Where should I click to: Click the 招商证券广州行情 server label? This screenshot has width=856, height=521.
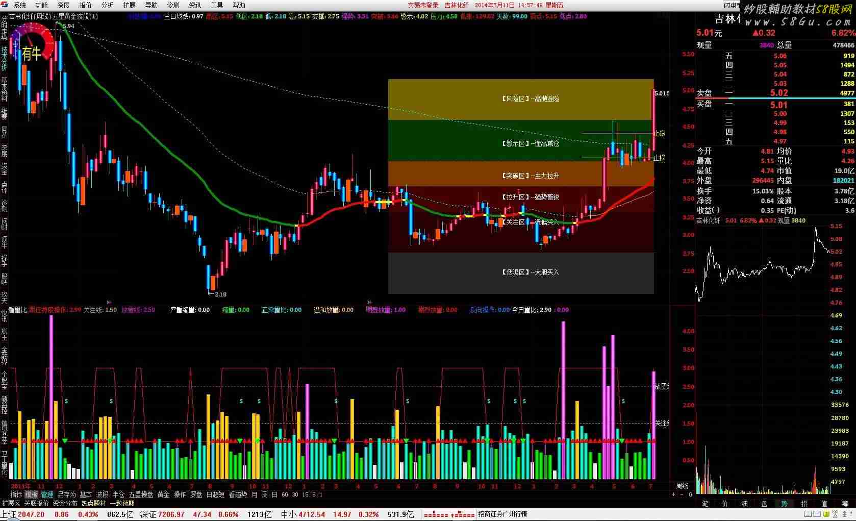tap(502, 514)
